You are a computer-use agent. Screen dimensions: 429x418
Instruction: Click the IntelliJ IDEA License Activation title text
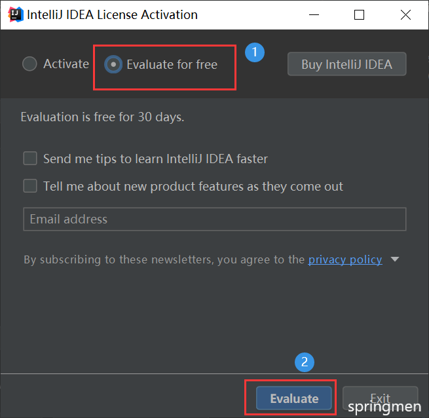tap(112, 15)
